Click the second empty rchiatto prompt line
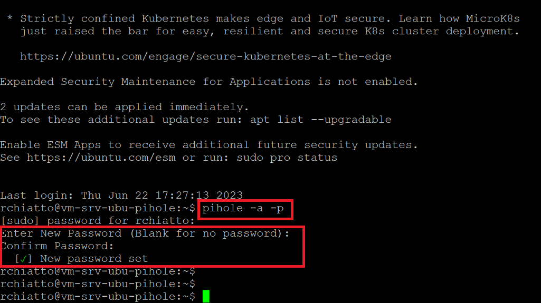 pos(98,284)
